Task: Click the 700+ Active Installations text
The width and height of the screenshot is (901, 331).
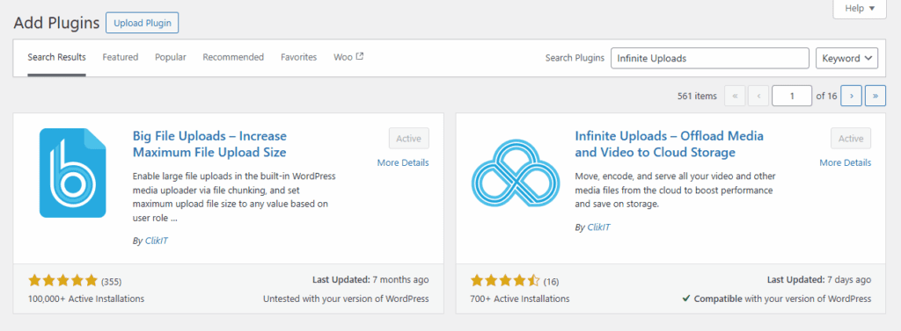Action: (x=520, y=299)
